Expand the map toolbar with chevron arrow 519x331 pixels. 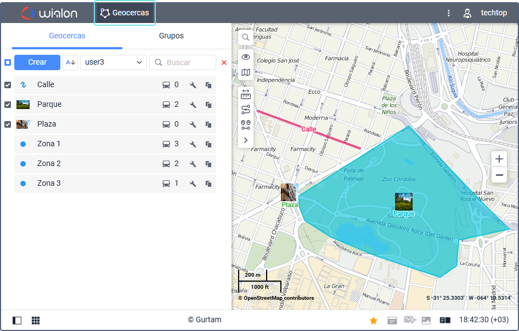click(246, 140)
